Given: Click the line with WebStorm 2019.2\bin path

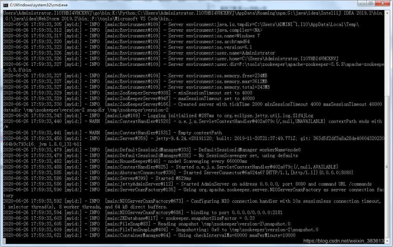Looking at the screenshot, I should (x=88, y=19).
